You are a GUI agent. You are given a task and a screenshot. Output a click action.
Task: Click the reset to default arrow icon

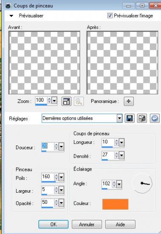click(x=155, y=119)
